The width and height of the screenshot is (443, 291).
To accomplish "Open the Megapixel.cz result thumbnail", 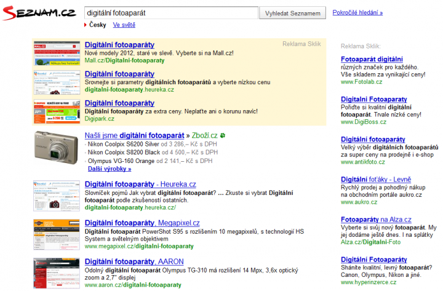I will (57, 234).
